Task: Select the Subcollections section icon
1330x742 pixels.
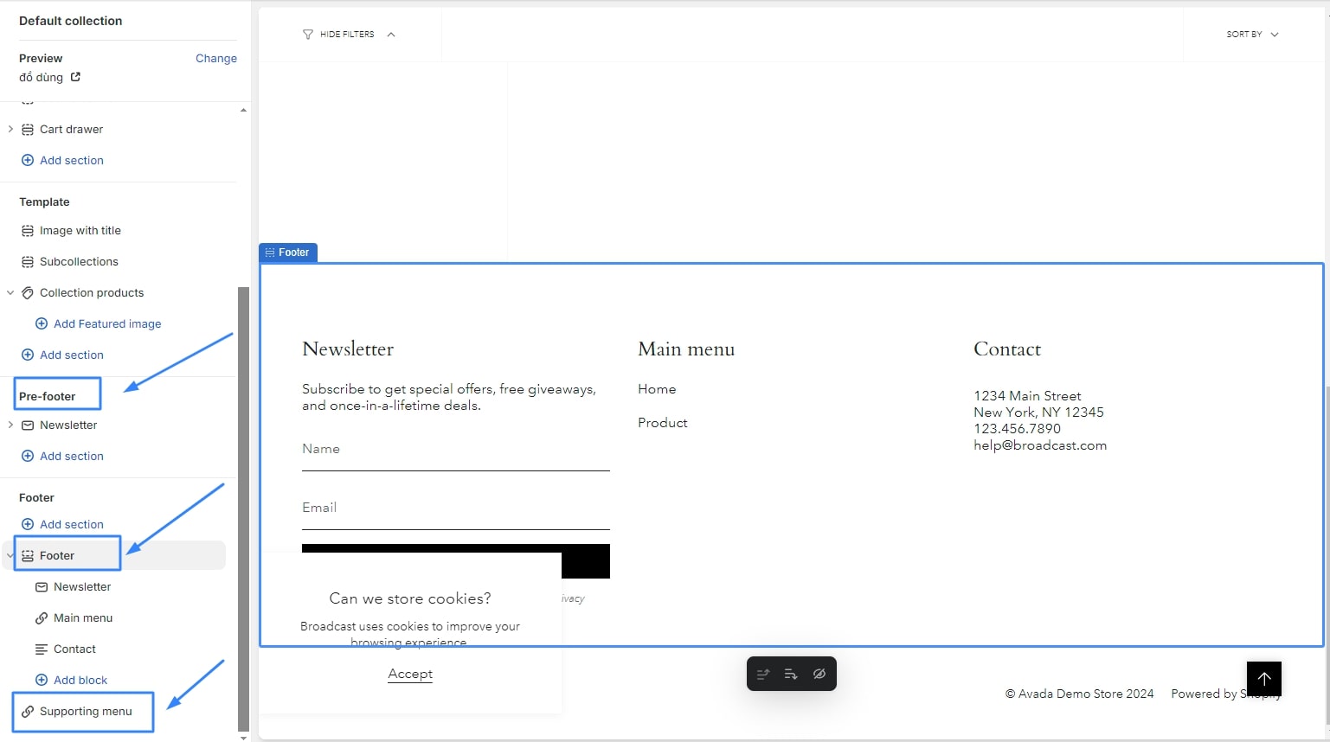Action: [28, 262]
